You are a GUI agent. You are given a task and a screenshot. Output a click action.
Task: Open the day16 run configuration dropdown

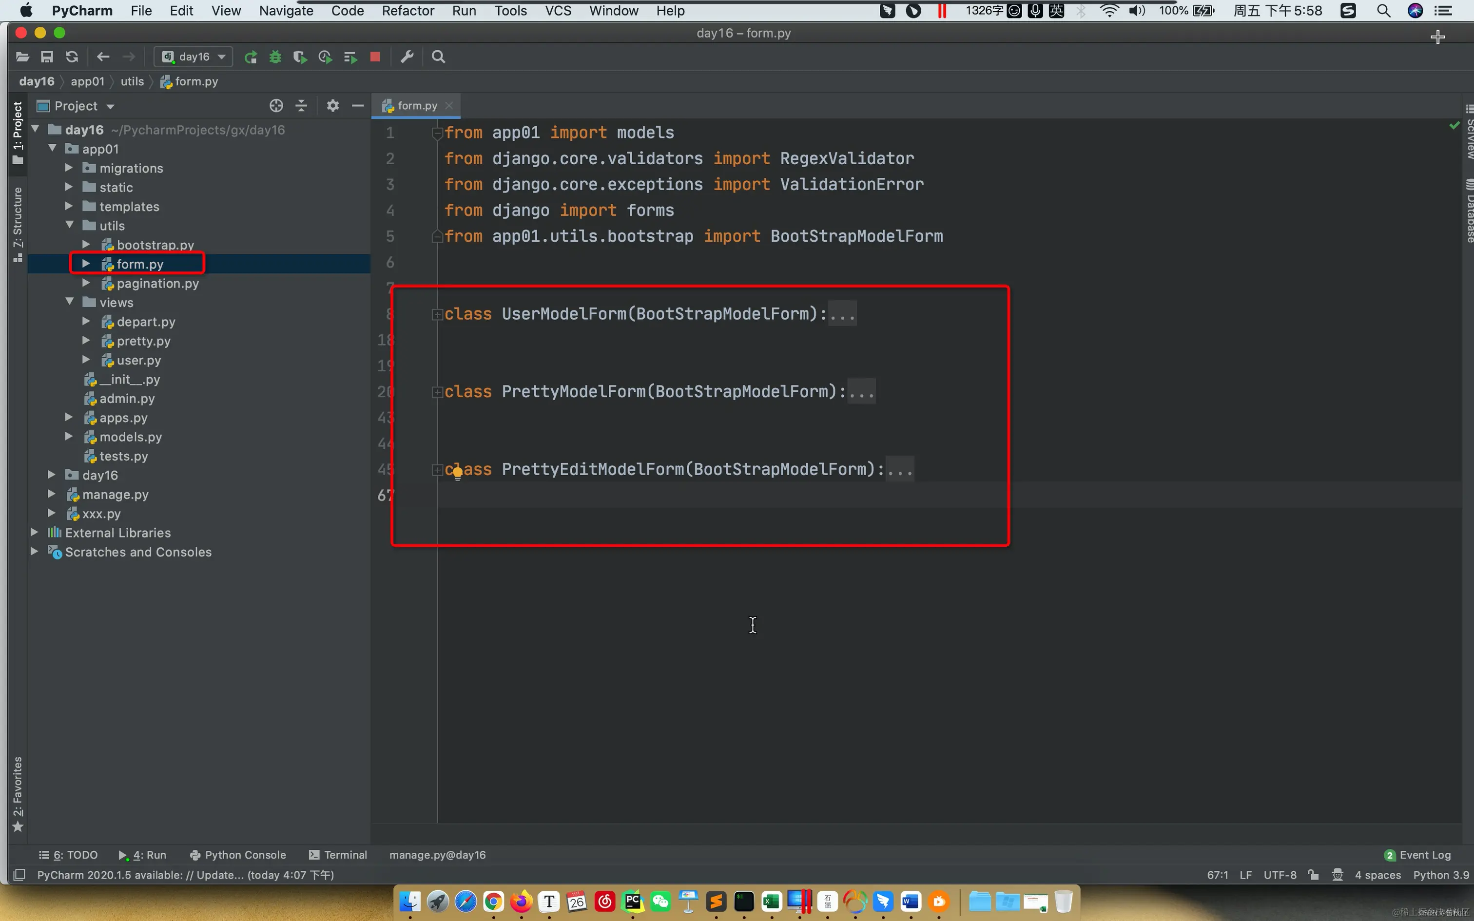click(194, 57)
